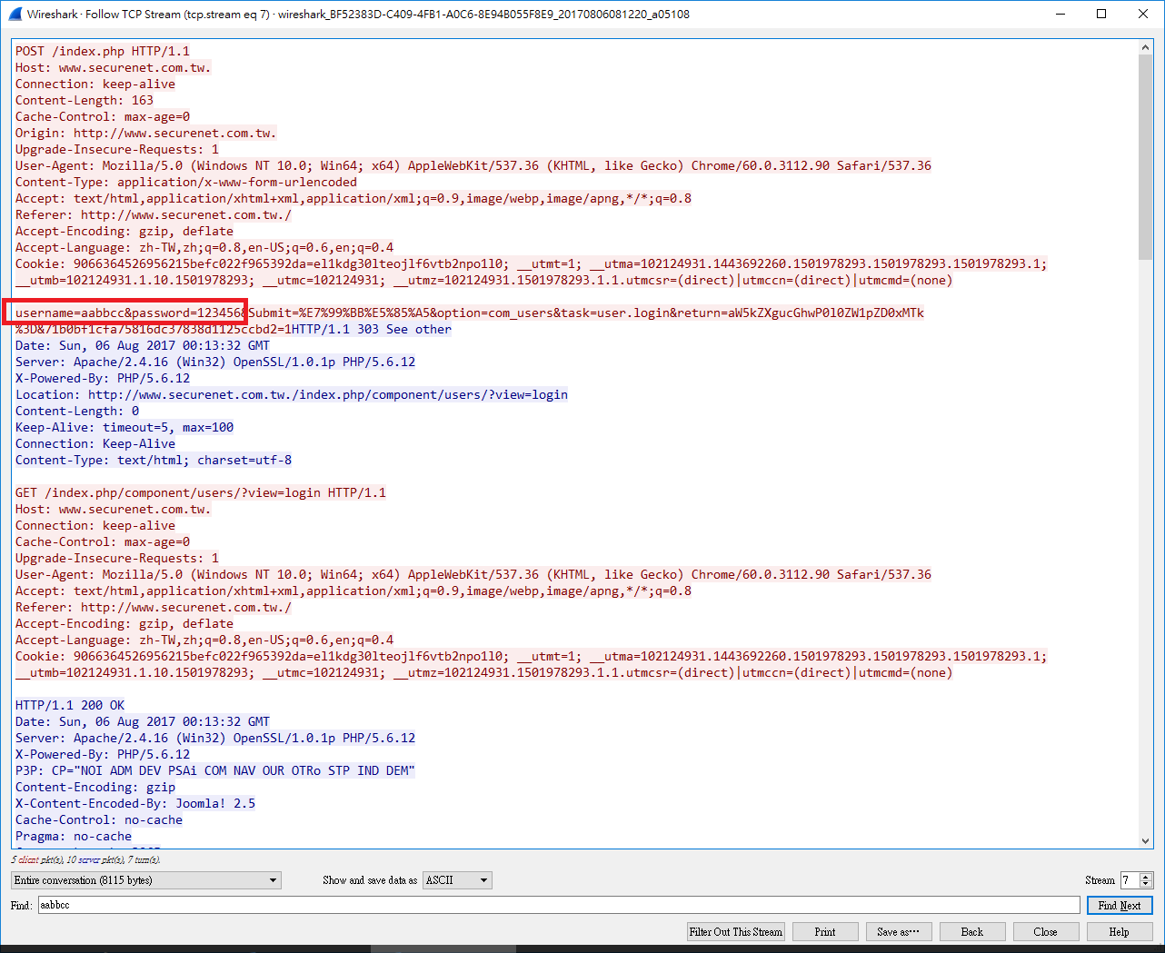Open the ASCII show data as dropdown
1165x953 pixels.
[x=457, y=880]
